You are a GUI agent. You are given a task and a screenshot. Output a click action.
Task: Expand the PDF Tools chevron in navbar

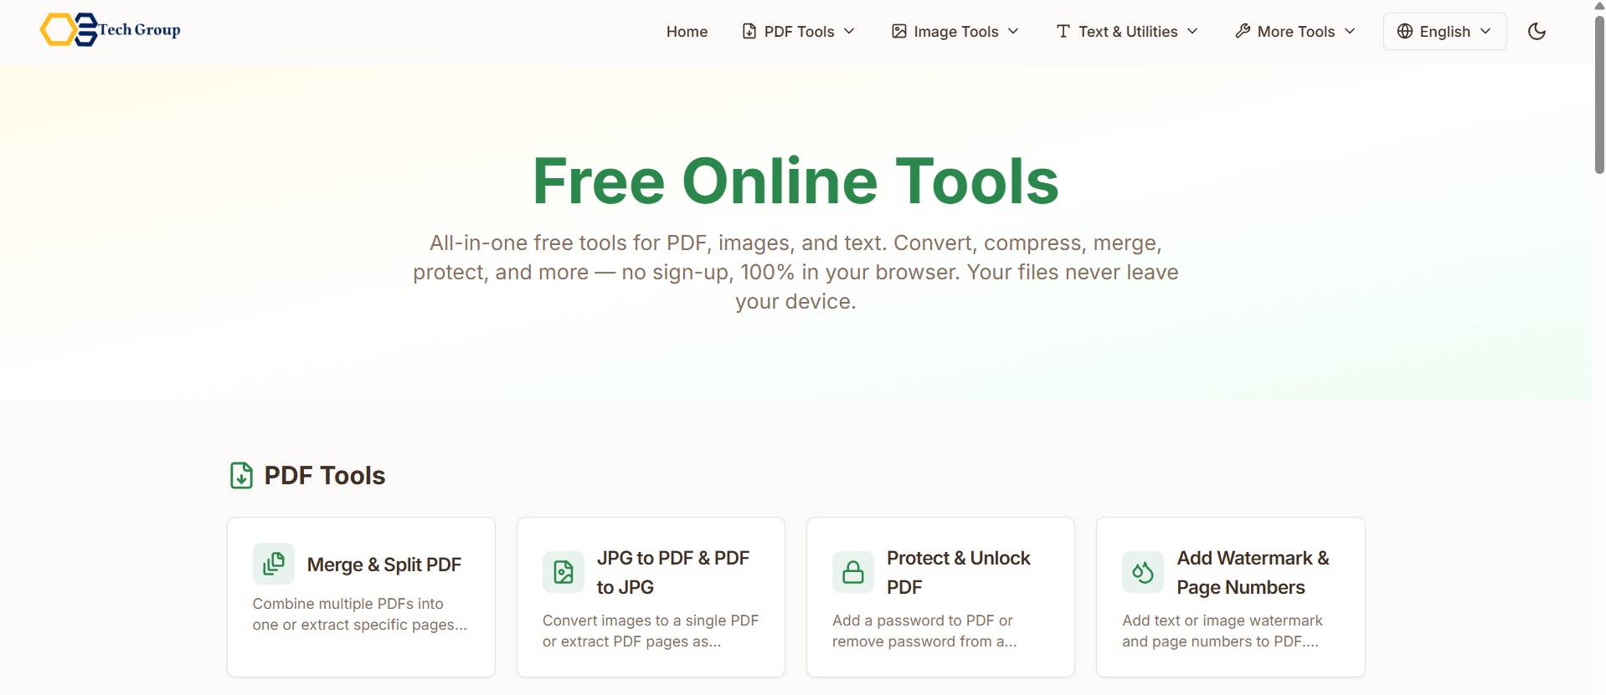click(x=849, y=32)
